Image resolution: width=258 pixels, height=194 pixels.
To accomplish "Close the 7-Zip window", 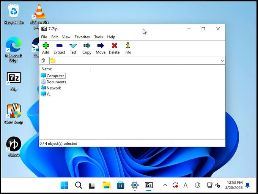I will [x=218, y=29].
